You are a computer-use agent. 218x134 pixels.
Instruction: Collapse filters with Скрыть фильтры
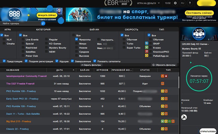pos(91,65)
